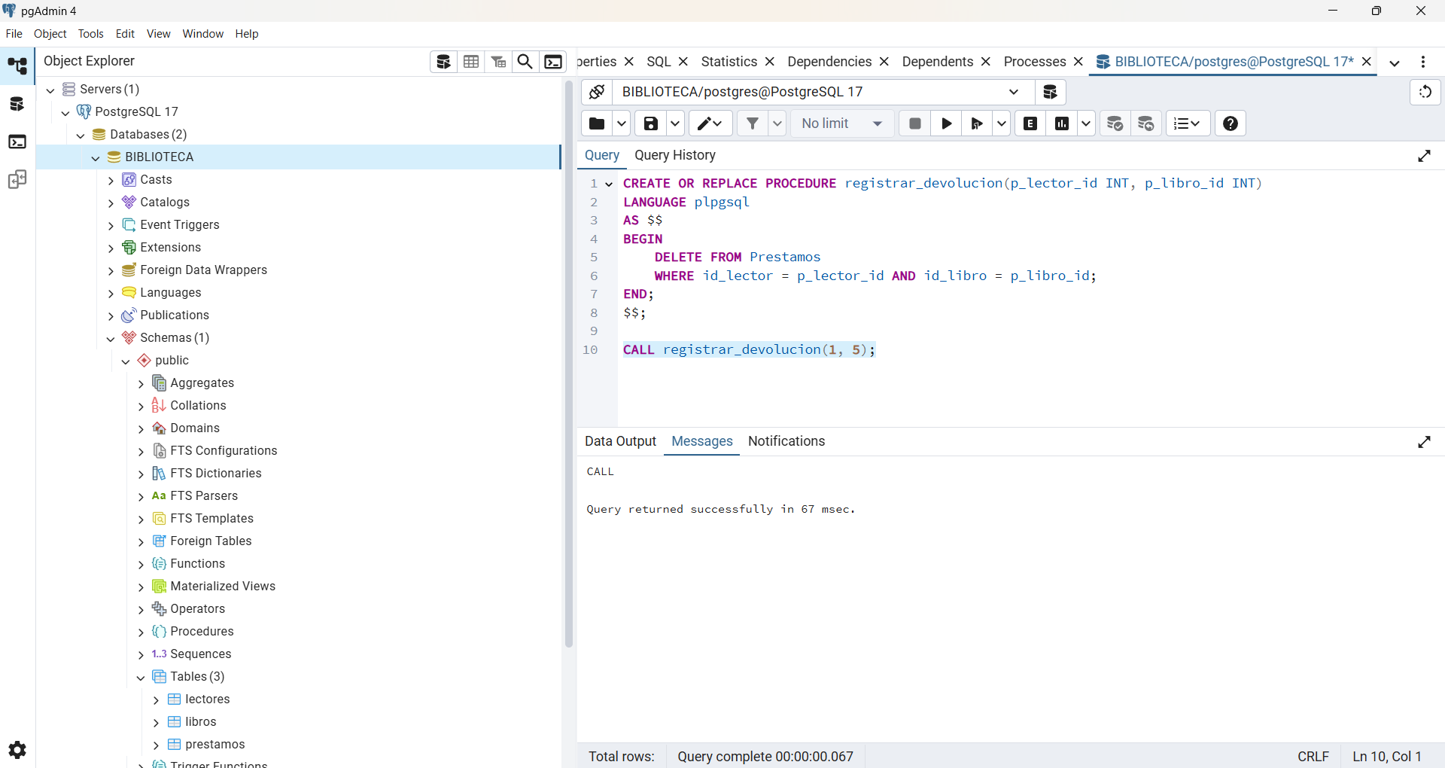
Task: Open the No limit rows dropdown
Action: pos(842,123)
